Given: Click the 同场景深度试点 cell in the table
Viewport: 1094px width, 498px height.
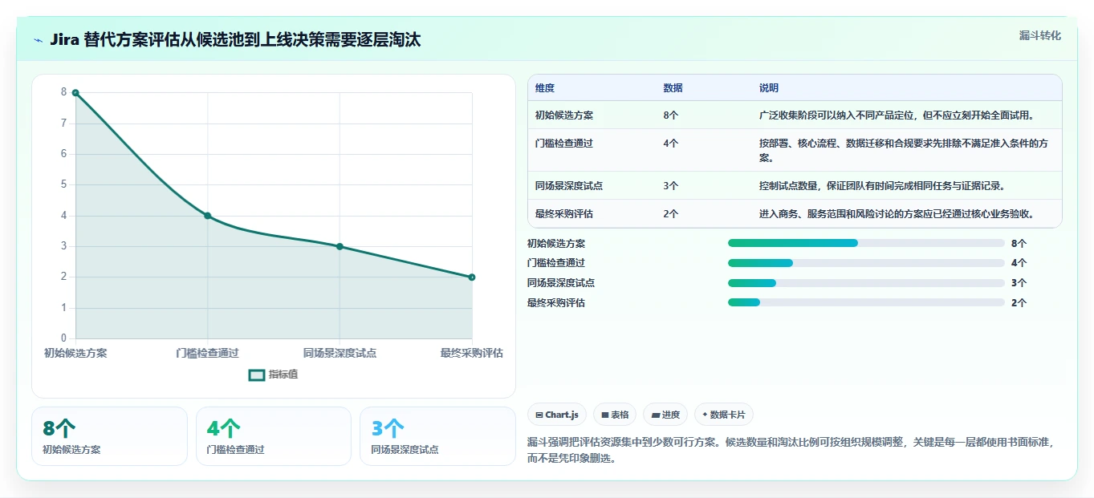Looking at the screenshot, I should point(569,186).
